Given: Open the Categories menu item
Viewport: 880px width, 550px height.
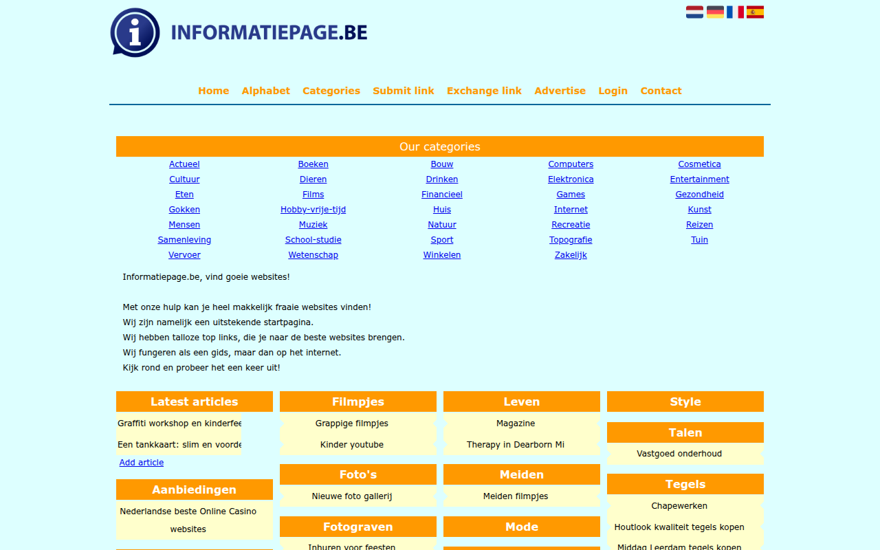Looking at the screenshot, I should pos(331,91).
